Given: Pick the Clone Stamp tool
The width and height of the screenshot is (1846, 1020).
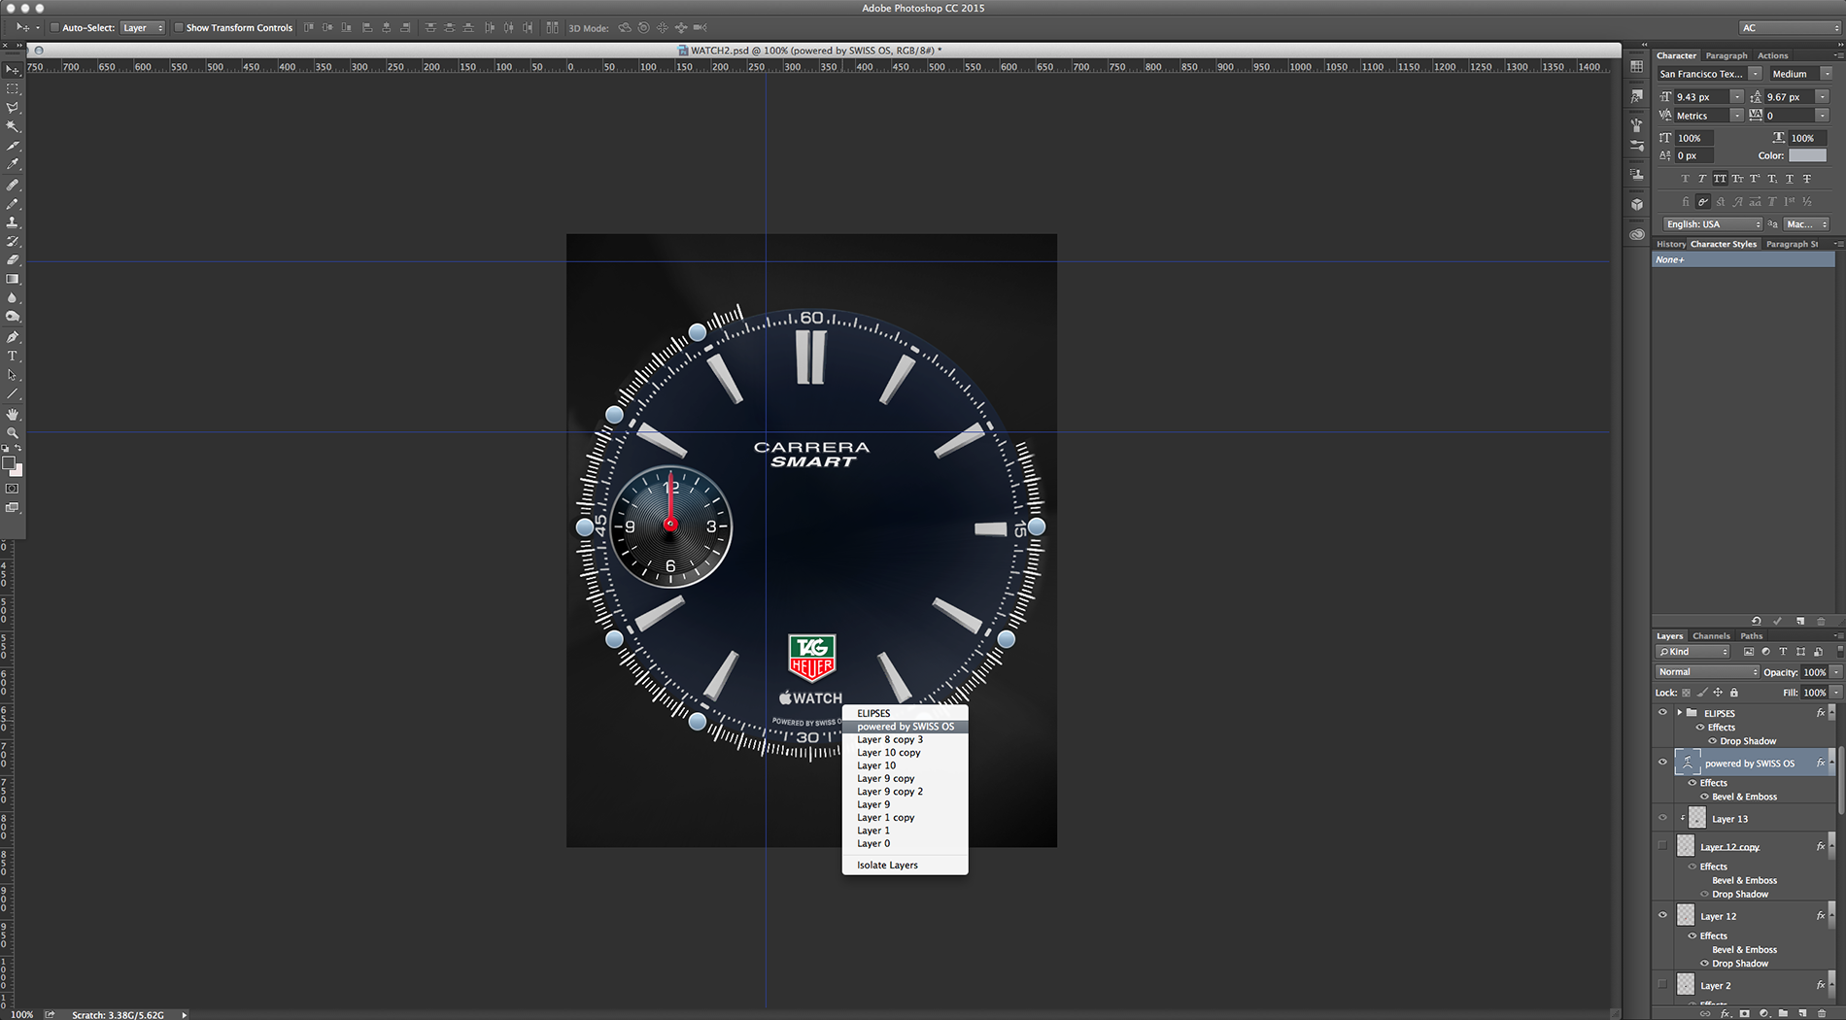Looking at the screenshot, I should pyautogui.click(x=13, y=222).
